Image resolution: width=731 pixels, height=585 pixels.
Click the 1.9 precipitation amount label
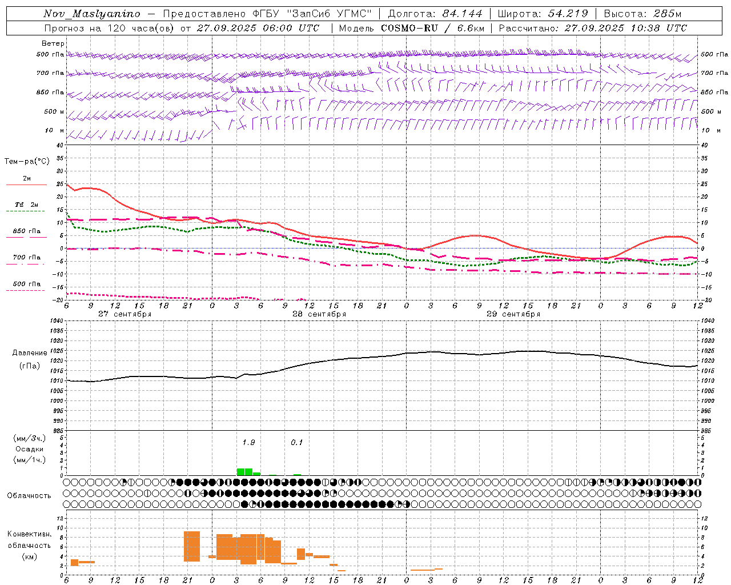[x=248, y=442]
